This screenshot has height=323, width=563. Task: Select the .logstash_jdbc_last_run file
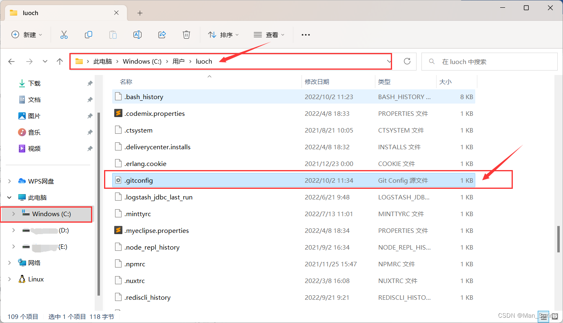[294, 197]
